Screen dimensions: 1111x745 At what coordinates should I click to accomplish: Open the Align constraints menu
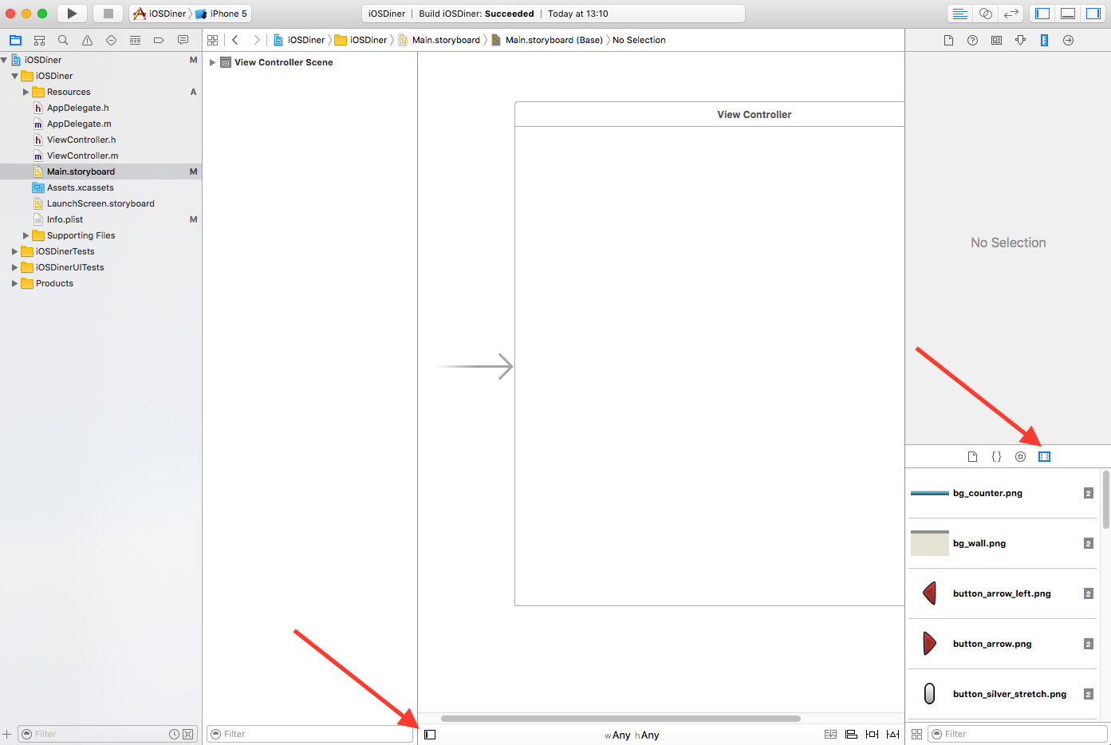[x=851, y=734]
